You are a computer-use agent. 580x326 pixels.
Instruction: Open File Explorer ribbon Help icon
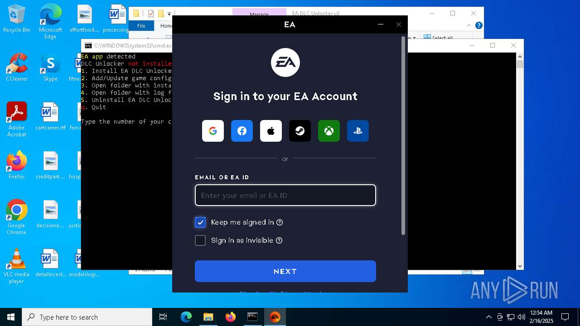pyautogui.click(x=478, y=25)
